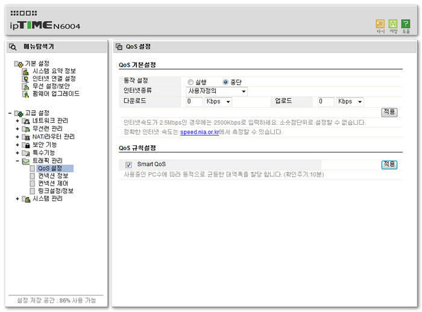Open 인터넷 연결 설정 menu item
Image resolution: width=422 pixels, height=312 pixels.
coord(54,79)
